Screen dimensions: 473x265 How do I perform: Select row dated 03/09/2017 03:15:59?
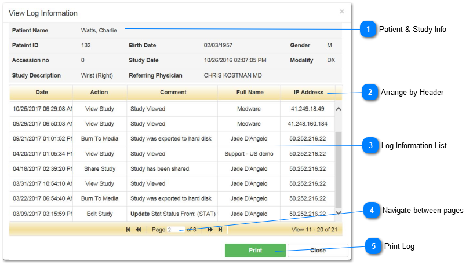(x=172, y=214)
